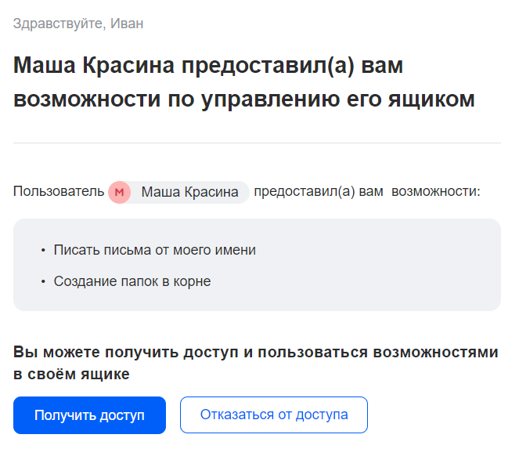Click the bullet before "Писать письма"
The height and width of the screenshot is (449, 519).
coord(43,251)
